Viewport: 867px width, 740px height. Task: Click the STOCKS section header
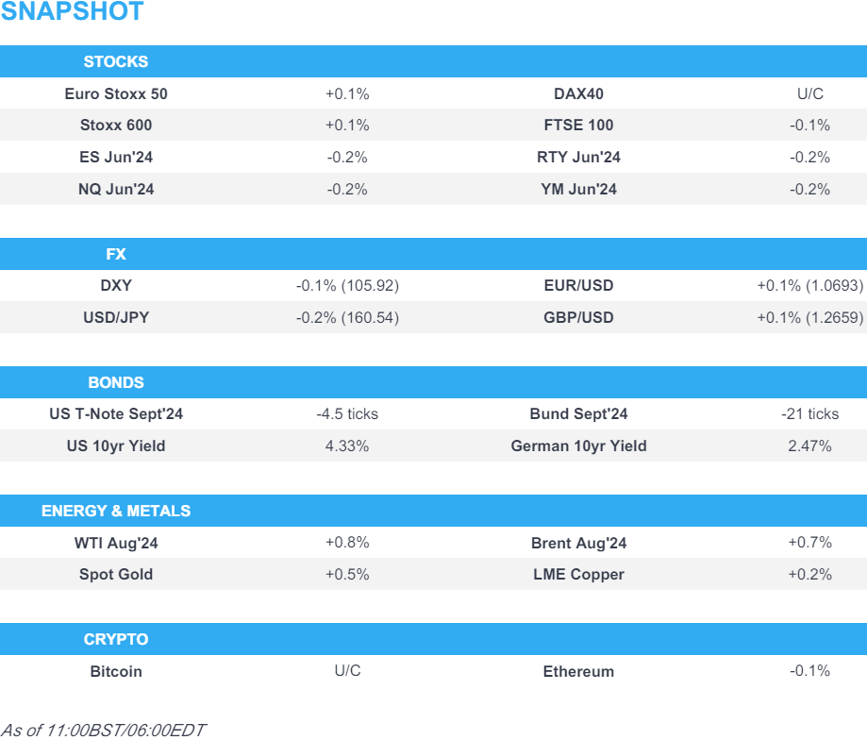(116, 61)
